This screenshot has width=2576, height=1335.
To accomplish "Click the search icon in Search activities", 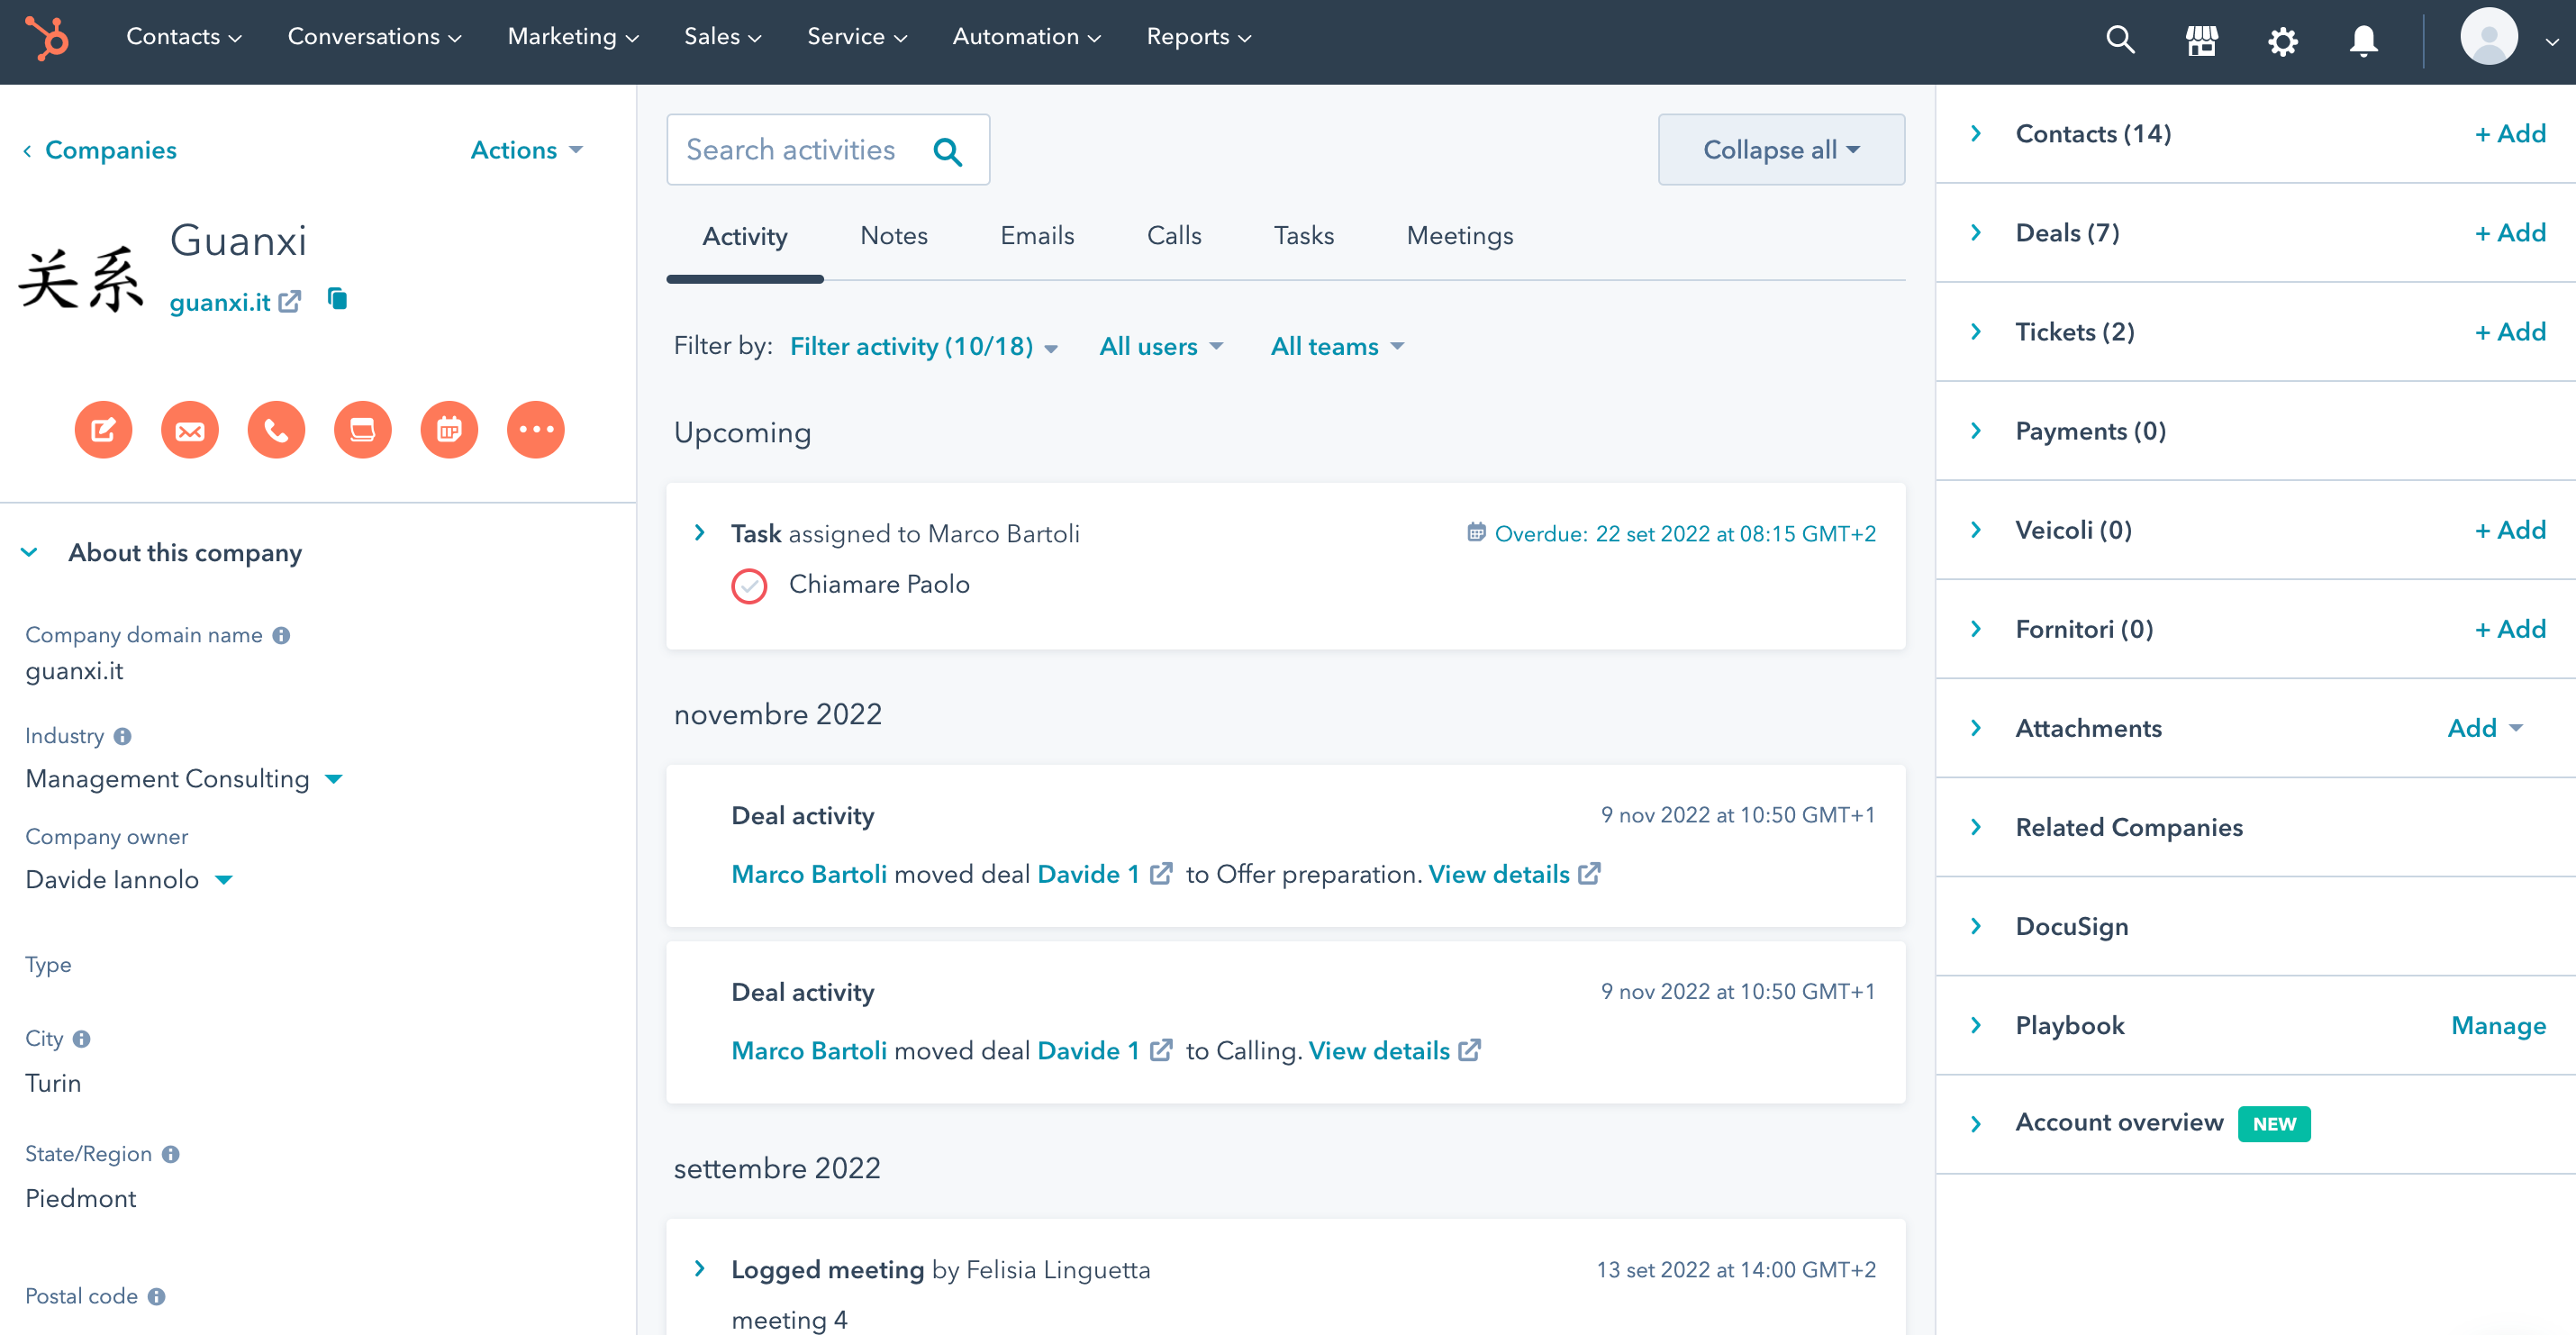I will click(947, 151).
